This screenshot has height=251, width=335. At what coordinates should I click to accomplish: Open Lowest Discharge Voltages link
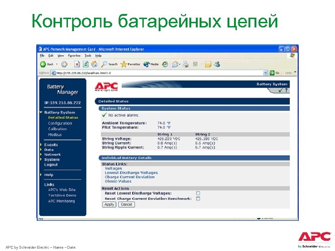click(131, 172)
